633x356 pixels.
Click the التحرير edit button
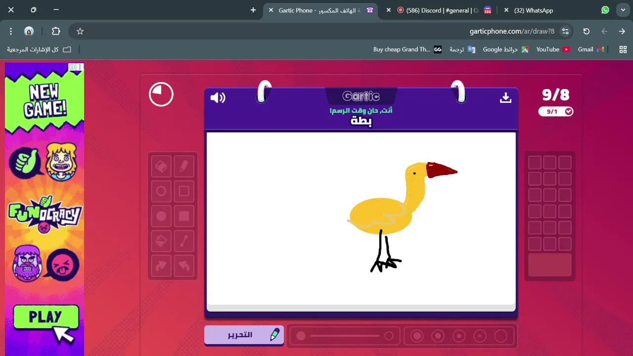coord(244,335)
